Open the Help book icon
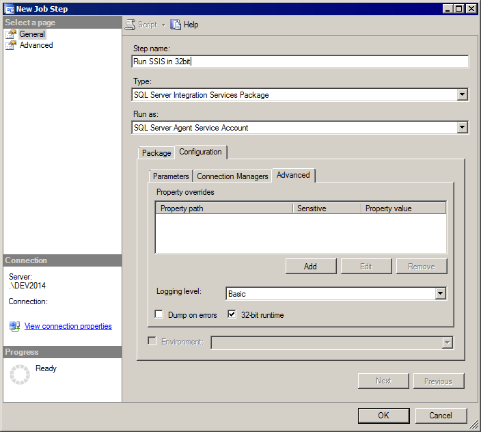 pos(176,25)
